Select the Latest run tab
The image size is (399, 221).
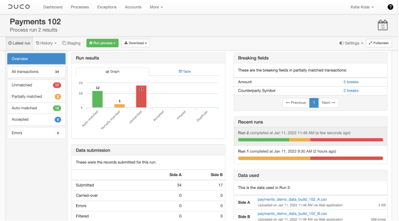point(20,43)
